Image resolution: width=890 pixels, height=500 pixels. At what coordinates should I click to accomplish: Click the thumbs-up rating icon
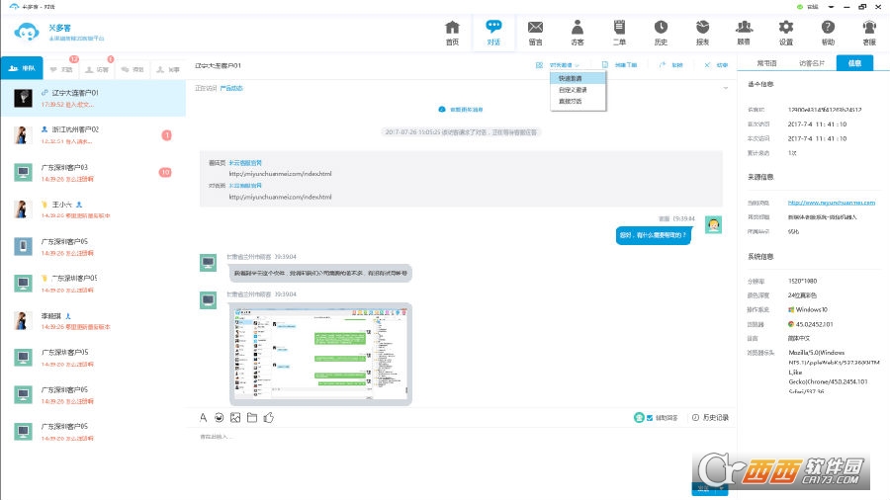269,418
